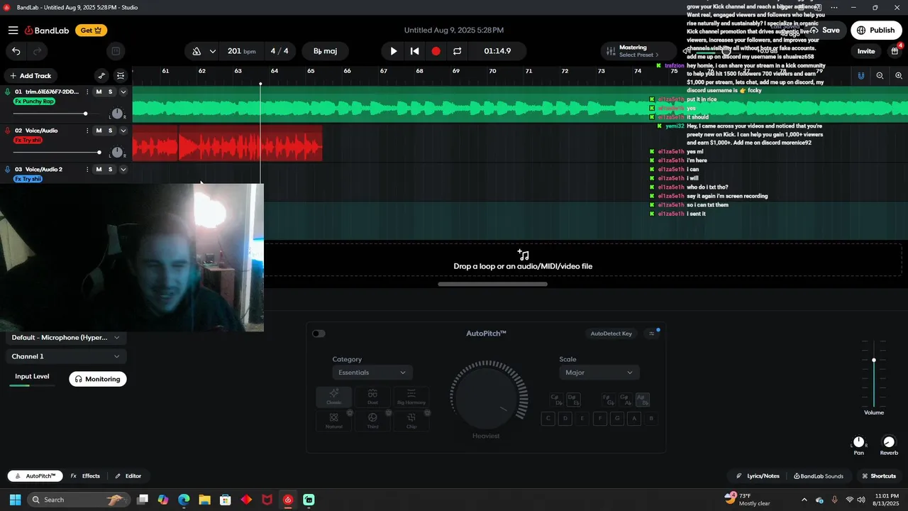
Task: Open the Fx Punchy Rap effect tag
Action: click(34, 101)
